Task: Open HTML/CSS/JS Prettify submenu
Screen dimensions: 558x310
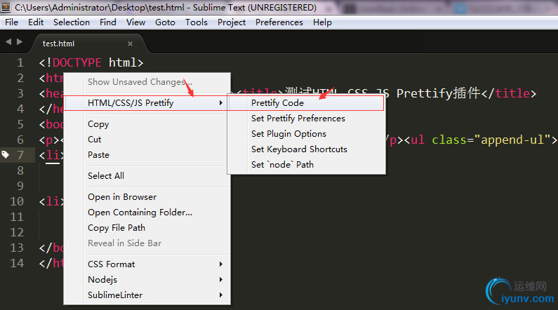Action: pyautogui.click(x=147, y=103)
